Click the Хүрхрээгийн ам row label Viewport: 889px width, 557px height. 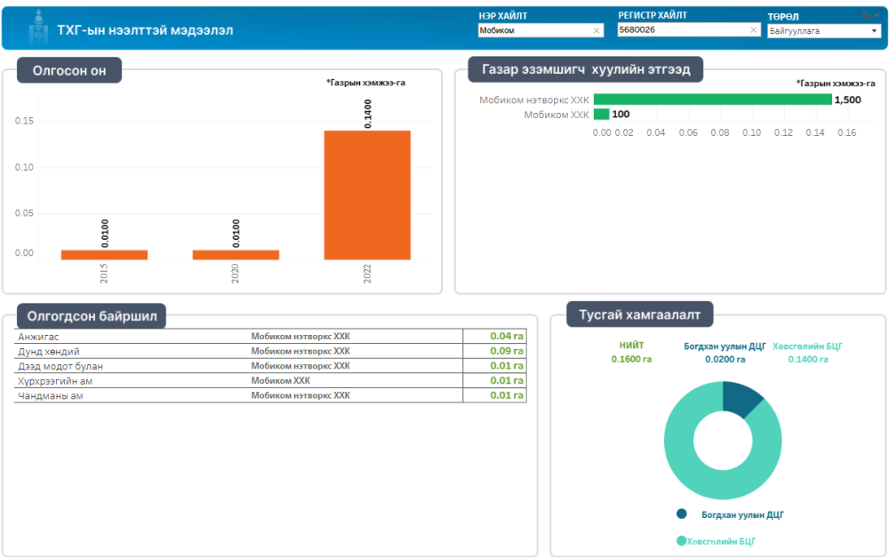point(55,381)
